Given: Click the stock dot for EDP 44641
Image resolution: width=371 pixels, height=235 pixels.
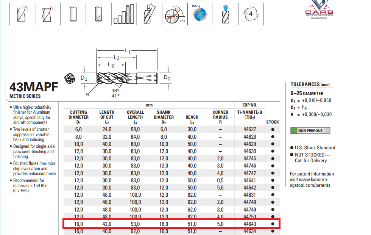Looking at the screenshot, I should coord(273,180).
